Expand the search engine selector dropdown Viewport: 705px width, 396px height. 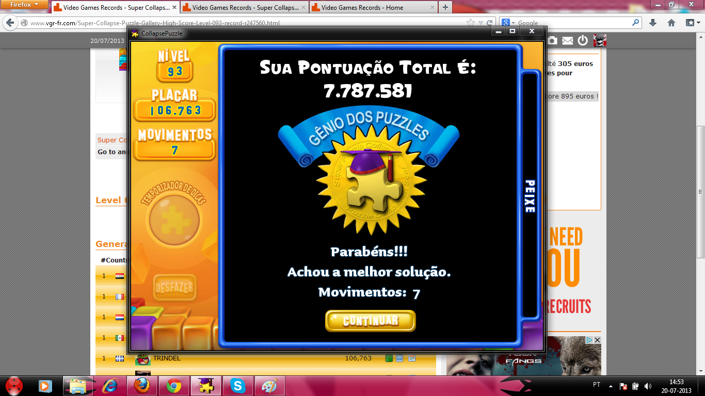coord(508,23)
